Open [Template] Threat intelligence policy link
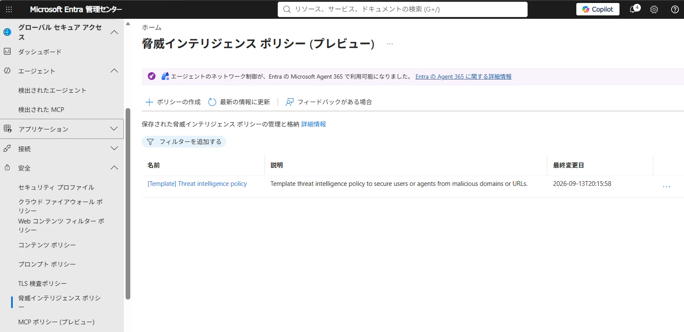 tap(197, 184)
